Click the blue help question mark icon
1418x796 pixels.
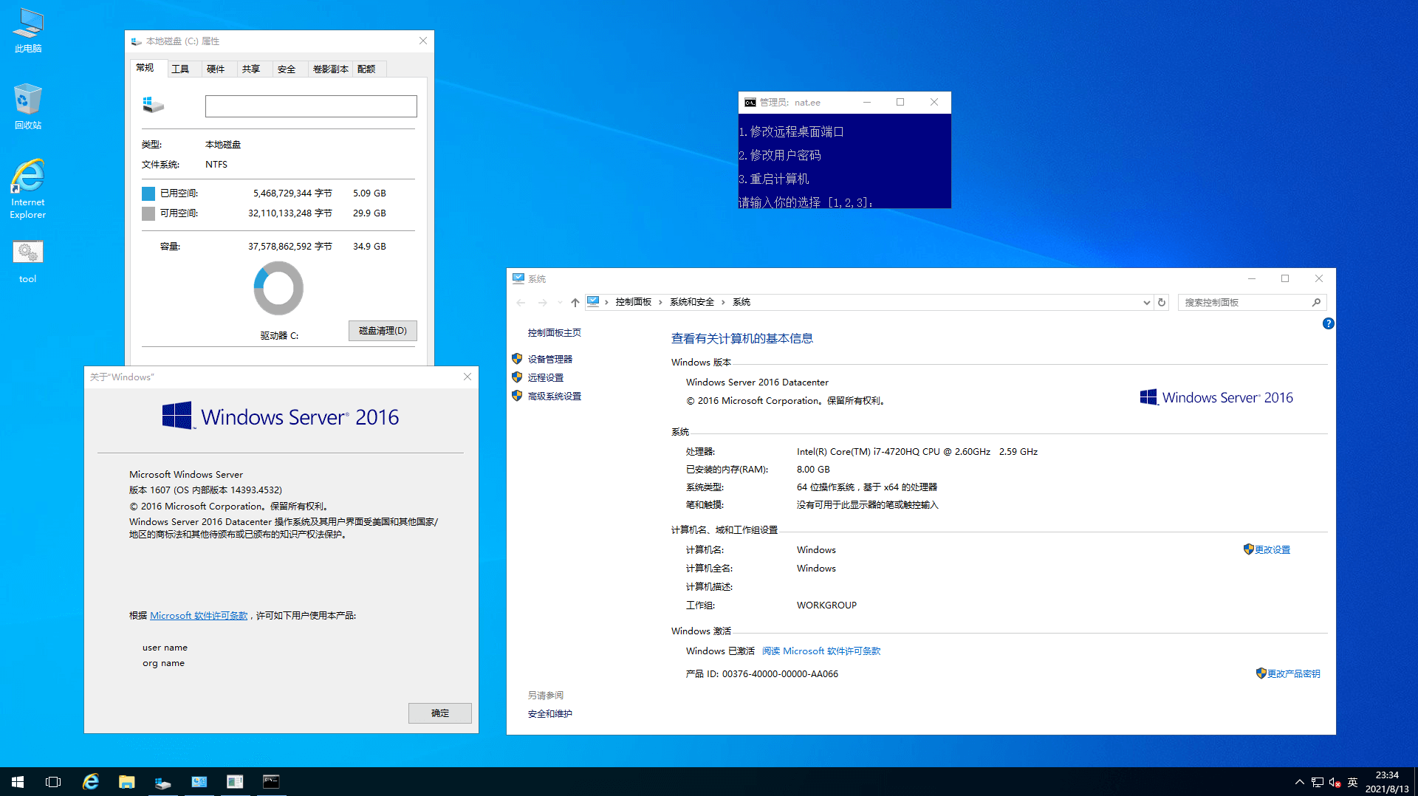pos(1328,323)
